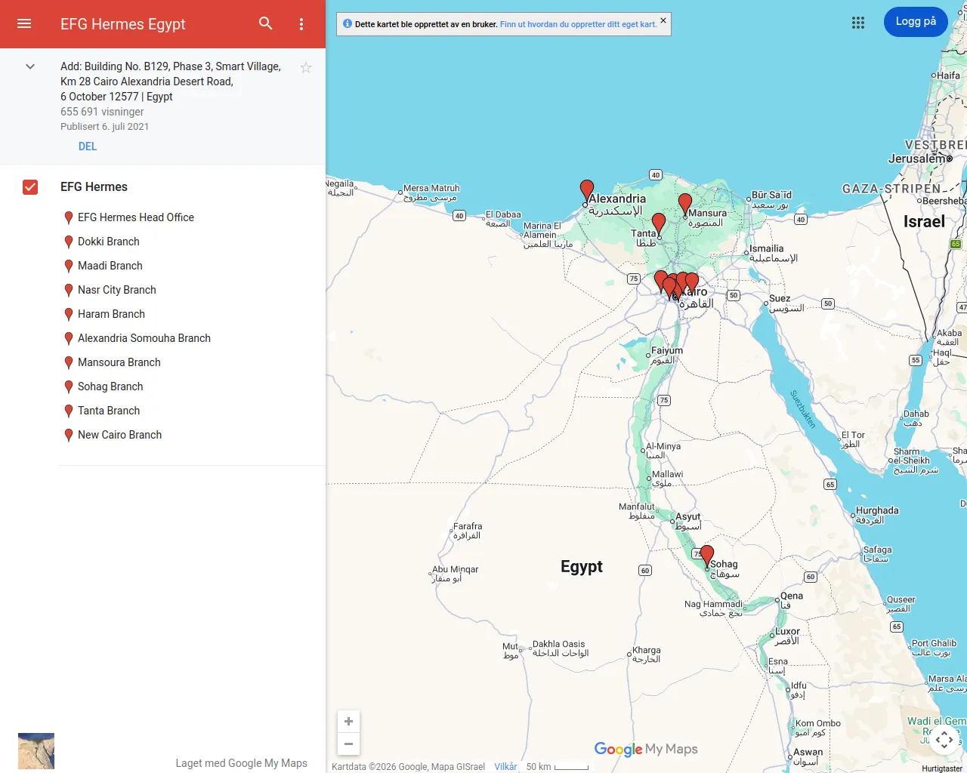Open the Google apps grid

coord(858,23)
